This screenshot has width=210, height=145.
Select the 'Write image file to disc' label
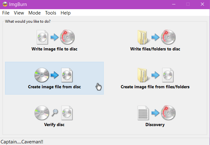pos(54,49)
